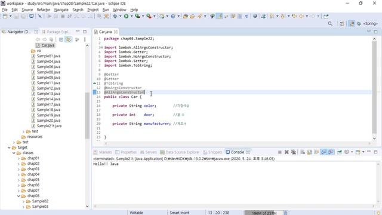Switch to the Snippets tab
The height and width of the screenshot is (215, 382).
click(212, 152)
